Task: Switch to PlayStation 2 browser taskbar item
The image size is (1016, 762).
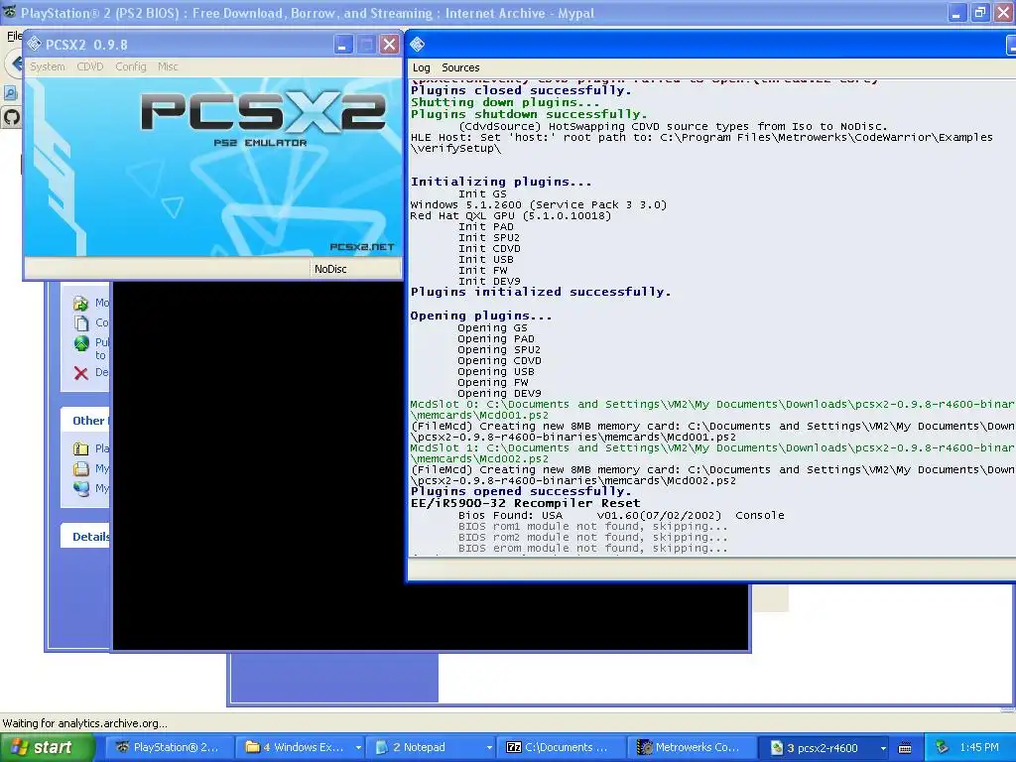Action: coord(171,747)
